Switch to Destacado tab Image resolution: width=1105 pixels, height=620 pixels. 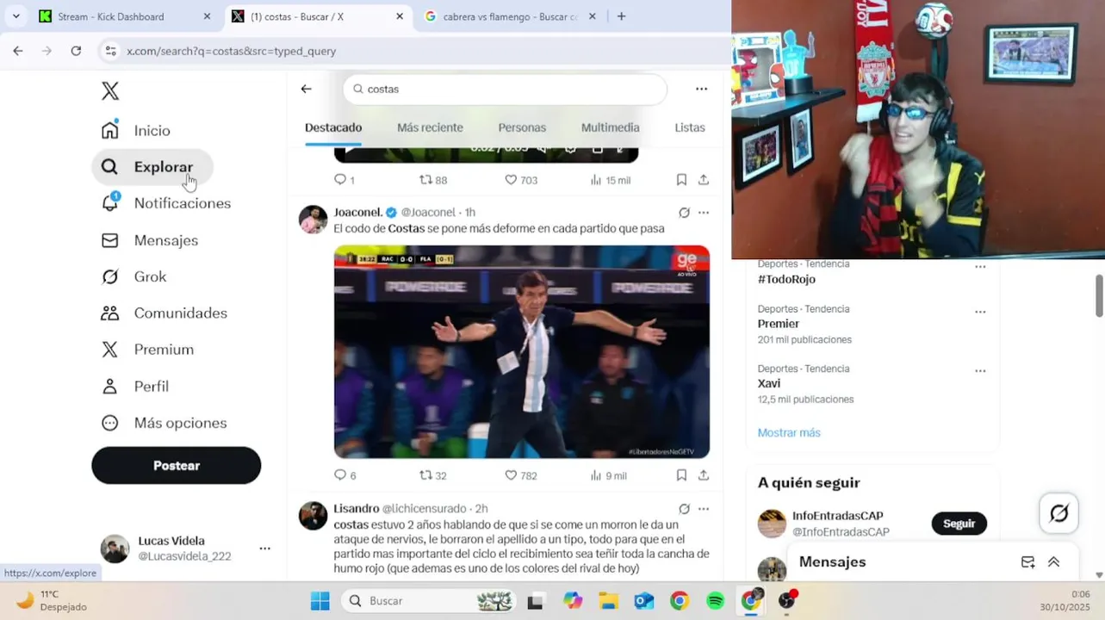333,127
